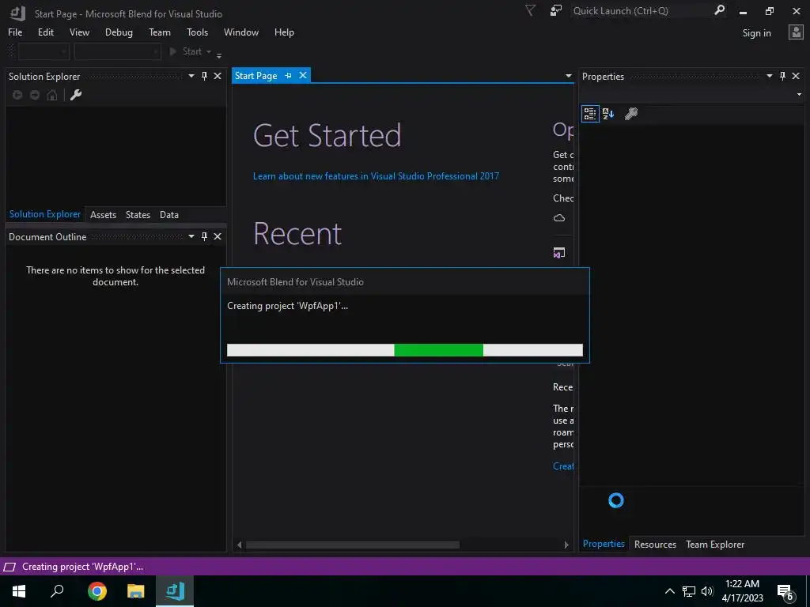Switch to the Team Explorer tab
Image resolution: width=810 pixels, height=607 pixels.
[x=715, y=544]
